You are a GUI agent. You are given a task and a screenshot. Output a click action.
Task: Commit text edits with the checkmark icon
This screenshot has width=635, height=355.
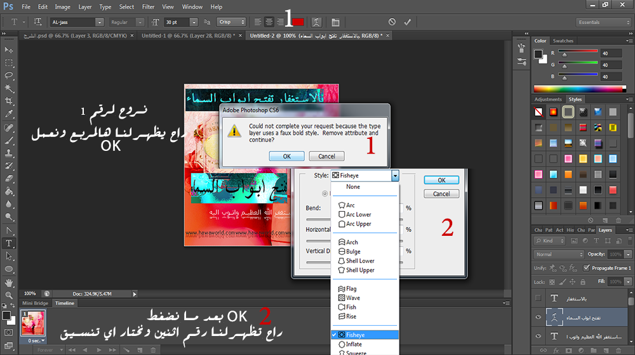pyautogui.click(x=408, y=22)
